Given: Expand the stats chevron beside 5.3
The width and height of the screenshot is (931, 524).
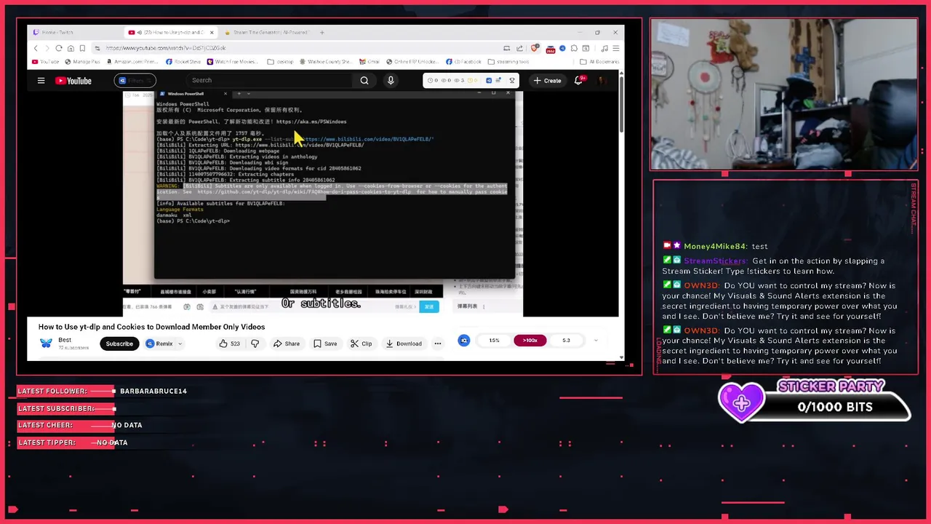Looking at the screenshot, I should pyautogui.click(x=596, y=341).
